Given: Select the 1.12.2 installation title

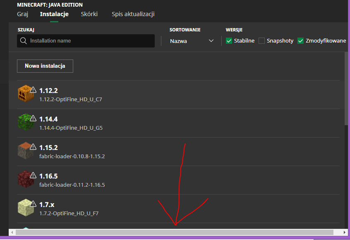Looking at the screenshot, I should [x=48, y=91].
